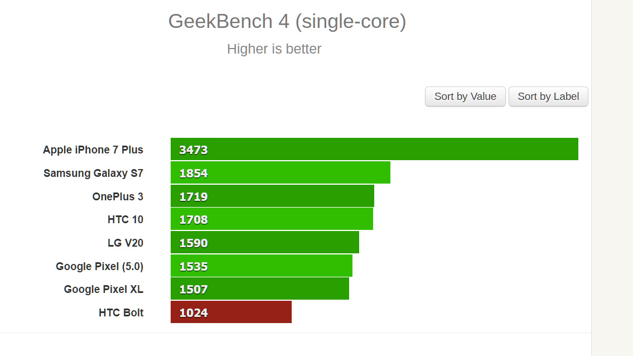Image resolution: width=633 pixels, height=356 pixels.
Task: Click the Google Pixel XL bar
Action: pyautogui.click(x=259, y=289)
